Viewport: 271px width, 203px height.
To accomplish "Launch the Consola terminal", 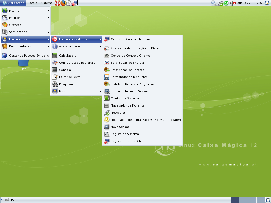I will 76,70.
